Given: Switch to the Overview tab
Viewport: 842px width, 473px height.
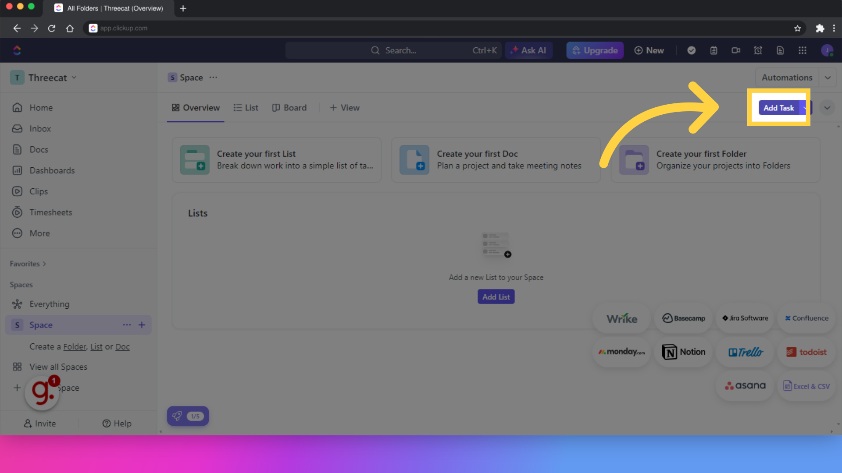Looking at the screenshot, I should [196, 108].
